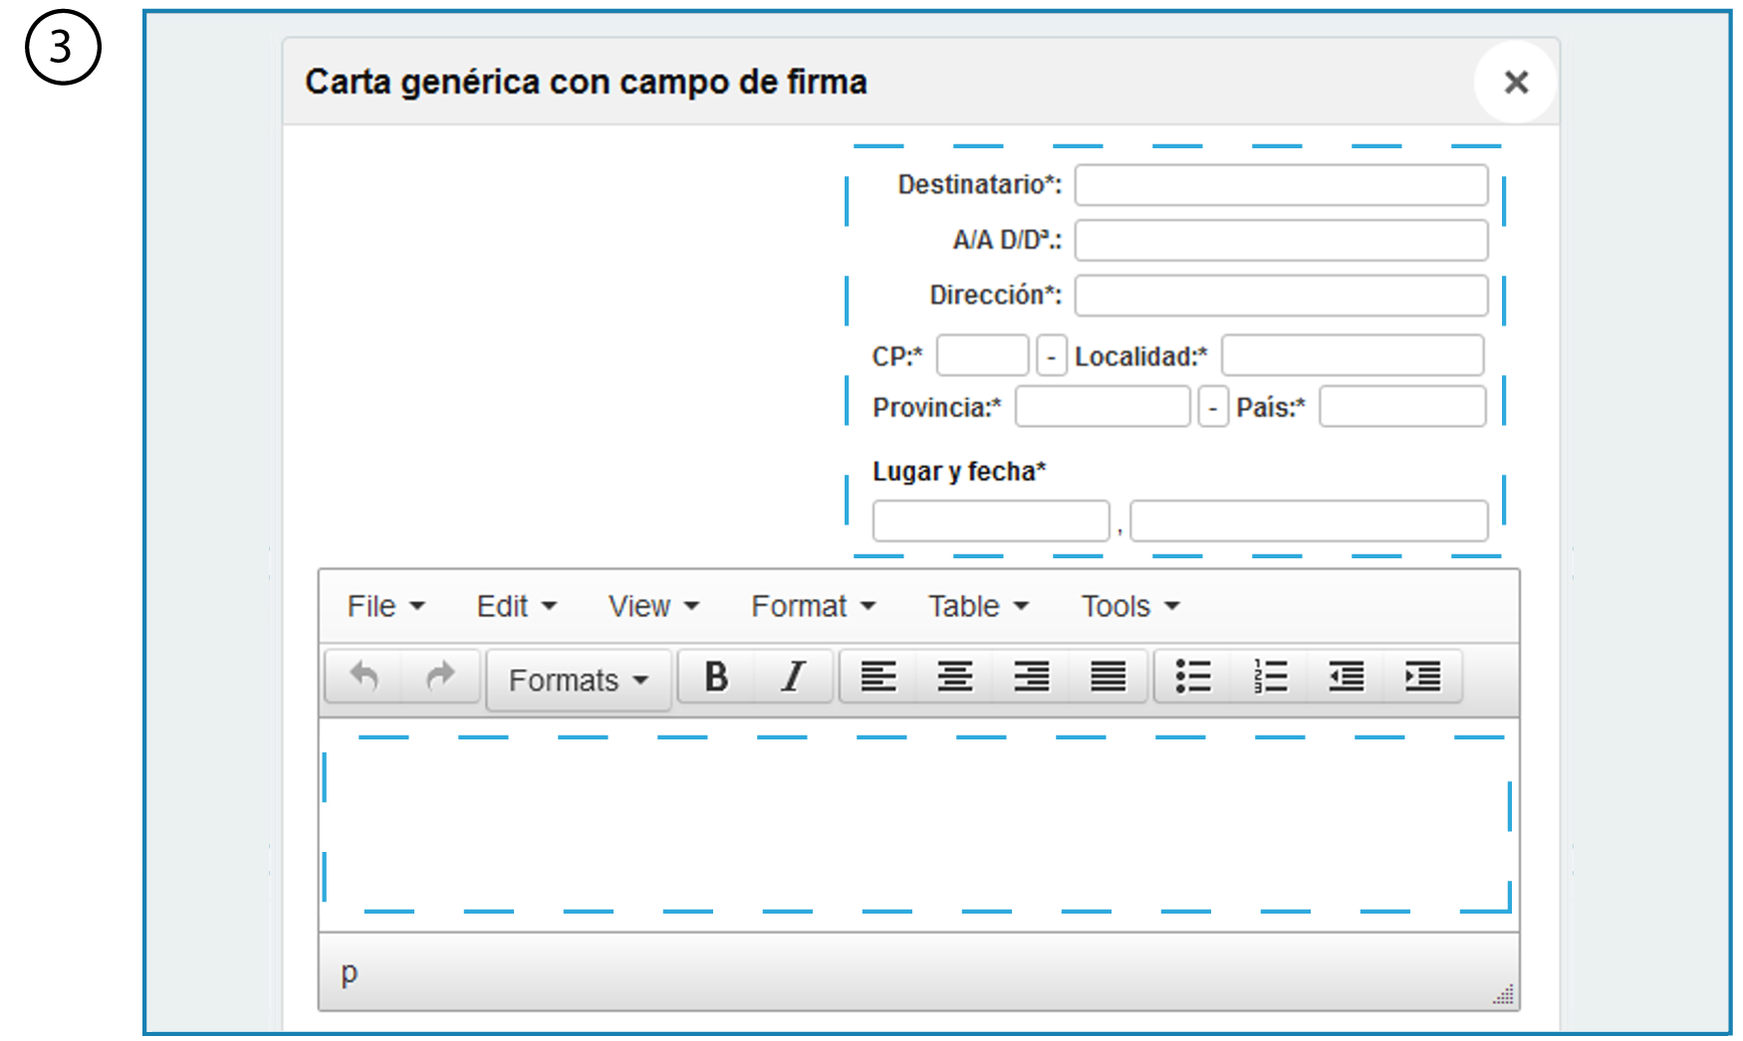This screenshot has height=1041, width=1743.
Task: Insert a numbered list
Action: (1270, 677)
